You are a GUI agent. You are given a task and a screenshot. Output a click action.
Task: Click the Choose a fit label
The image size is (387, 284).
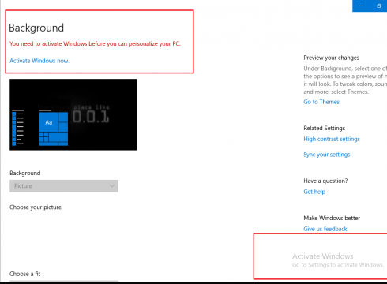pos(25,274)
